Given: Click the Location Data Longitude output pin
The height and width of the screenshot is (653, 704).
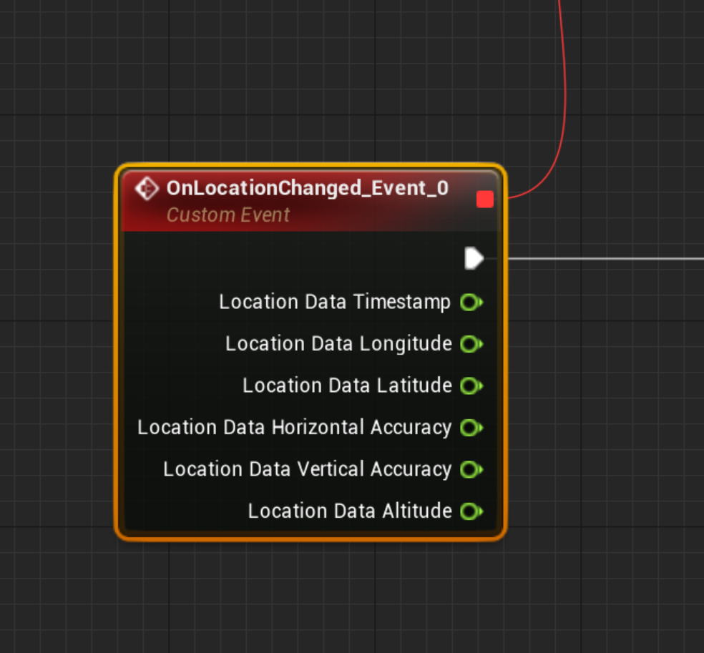Looking at the screenshot, I should pyautogui.click(x=471, y=344).
